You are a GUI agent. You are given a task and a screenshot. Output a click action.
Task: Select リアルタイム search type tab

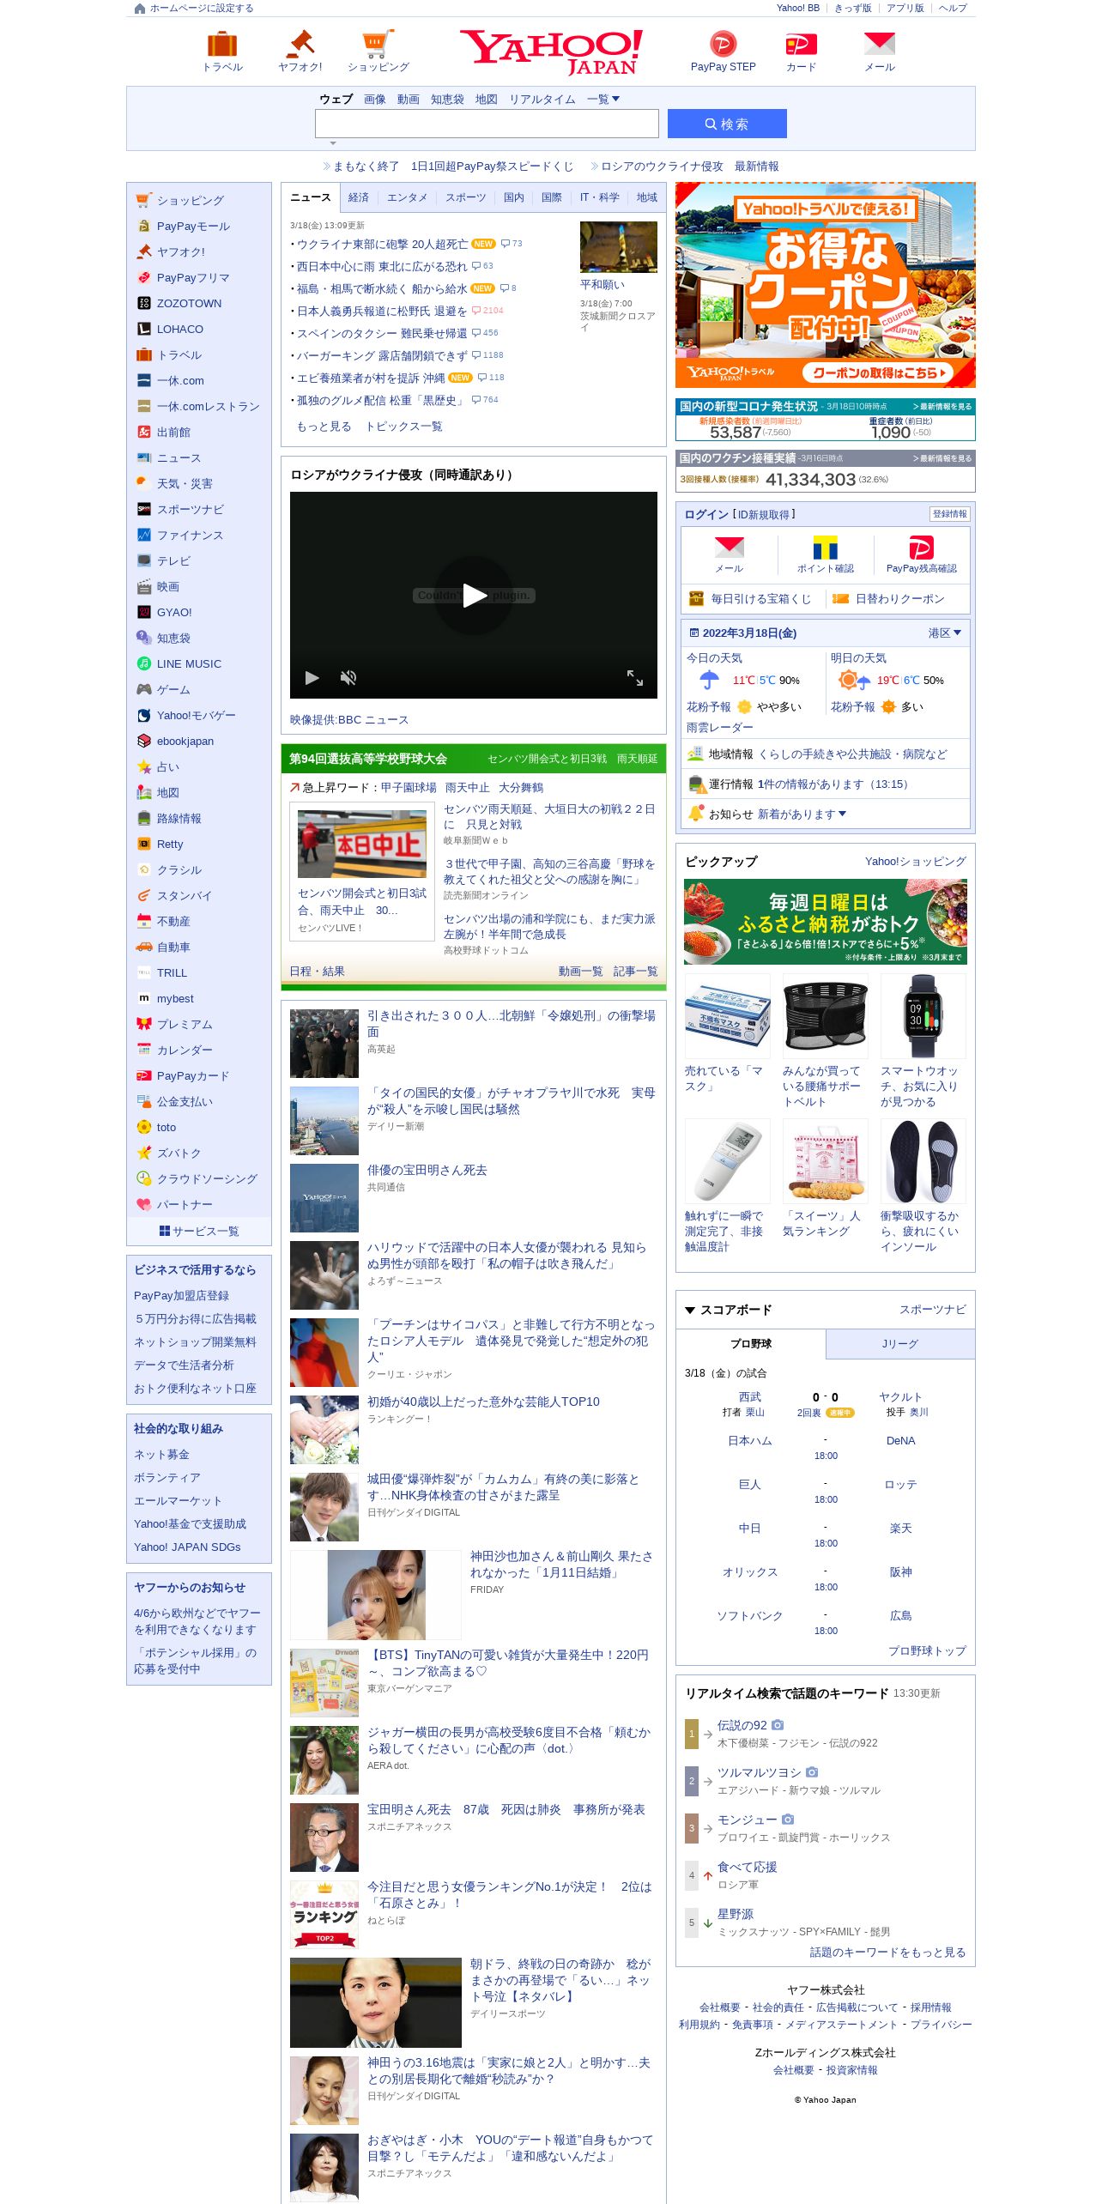[542, 100]
